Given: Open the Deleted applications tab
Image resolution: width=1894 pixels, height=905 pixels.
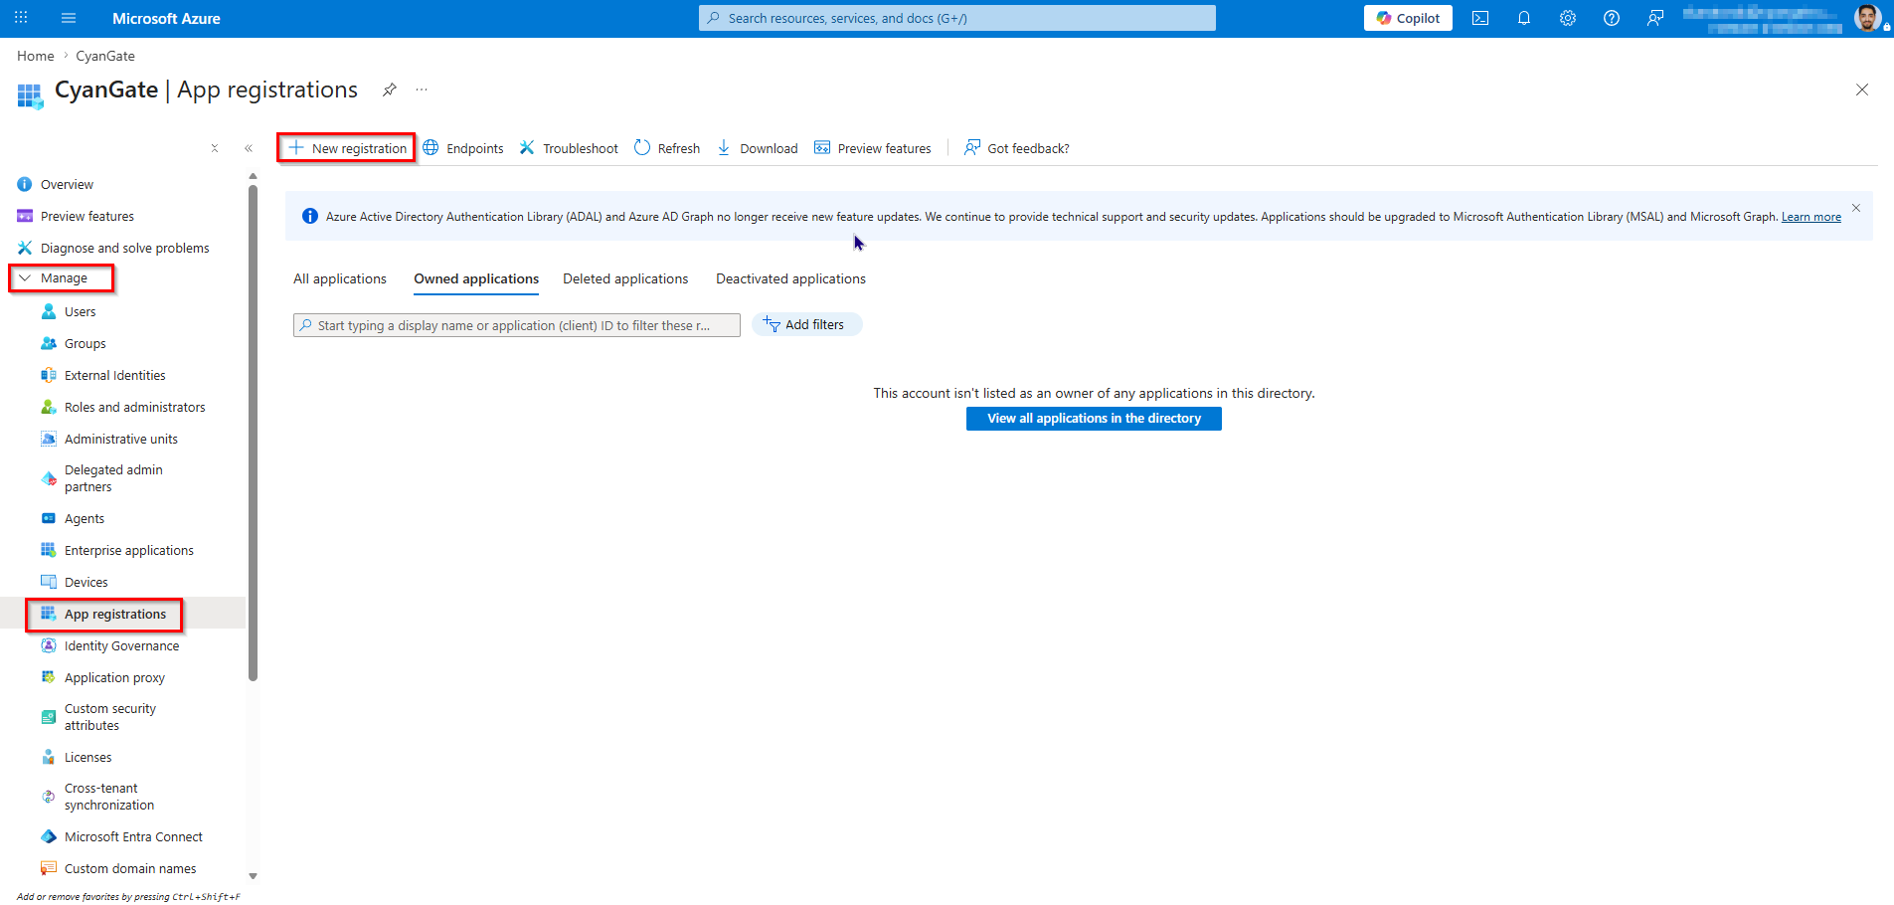Looking at the screenshot, I should pos(625,278).
